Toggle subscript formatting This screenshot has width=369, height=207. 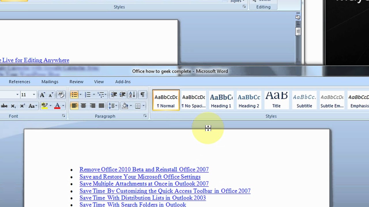click(13, 106)
